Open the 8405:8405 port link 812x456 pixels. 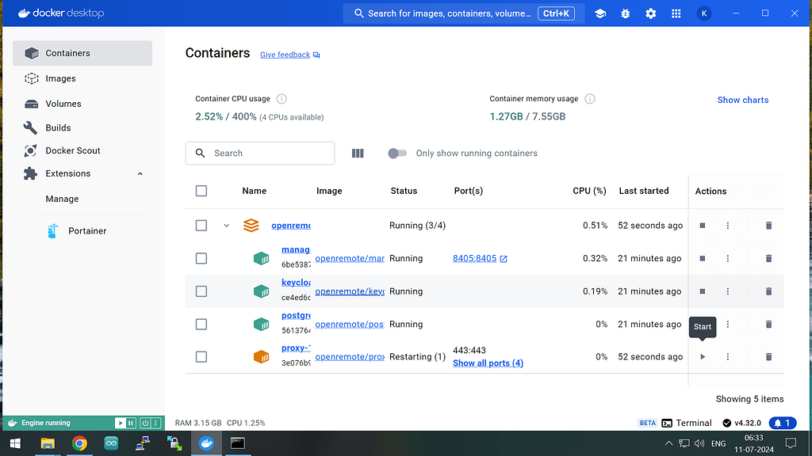[474, 259]
